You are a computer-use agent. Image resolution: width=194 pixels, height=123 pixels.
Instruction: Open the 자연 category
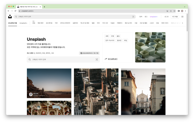[x=56, y=23]
